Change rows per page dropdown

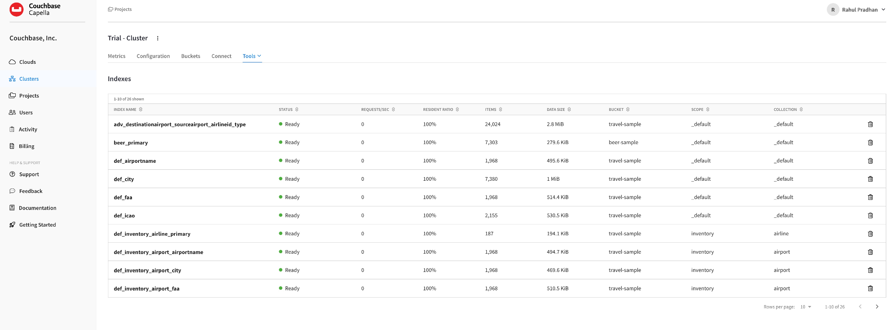pos(806,307)
